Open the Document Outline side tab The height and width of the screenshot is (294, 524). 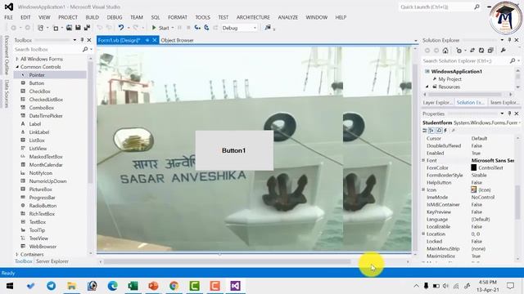(7, 55)
